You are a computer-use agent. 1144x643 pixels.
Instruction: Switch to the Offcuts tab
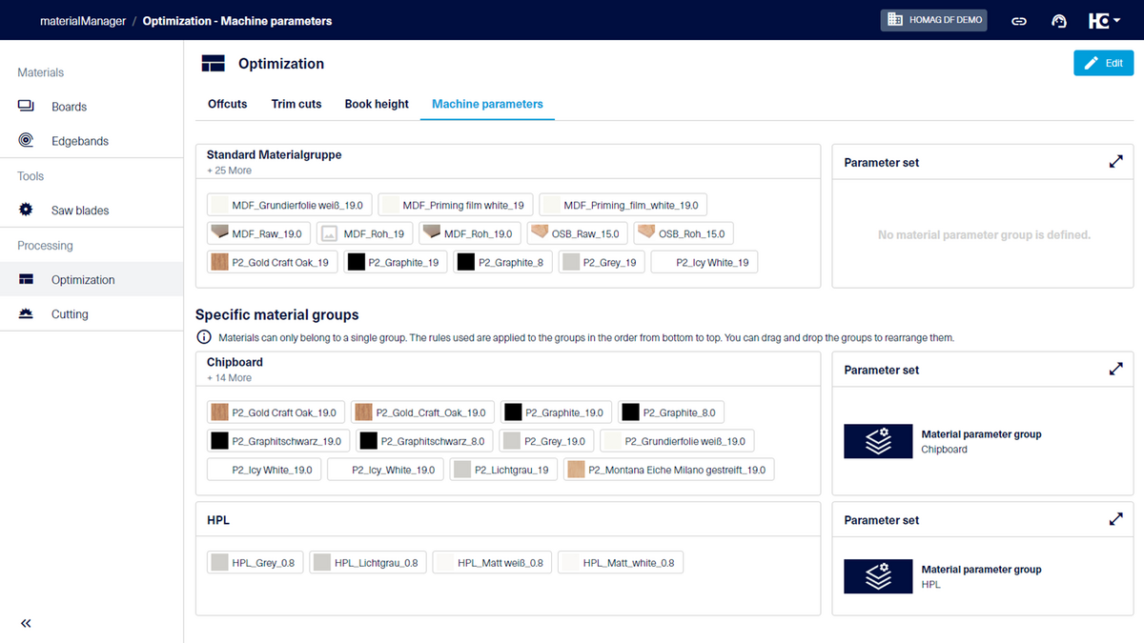tap(227, 104)
